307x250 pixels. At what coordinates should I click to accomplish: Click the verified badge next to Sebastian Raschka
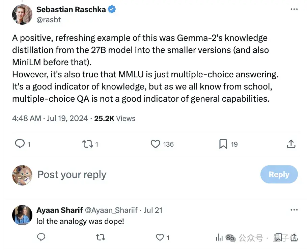(x=112, y=9)
